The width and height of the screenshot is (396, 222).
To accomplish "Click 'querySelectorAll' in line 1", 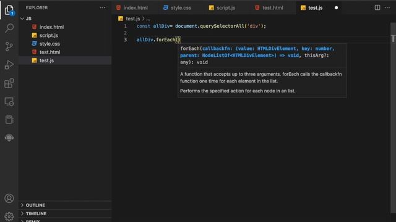I will coord(222,26).
